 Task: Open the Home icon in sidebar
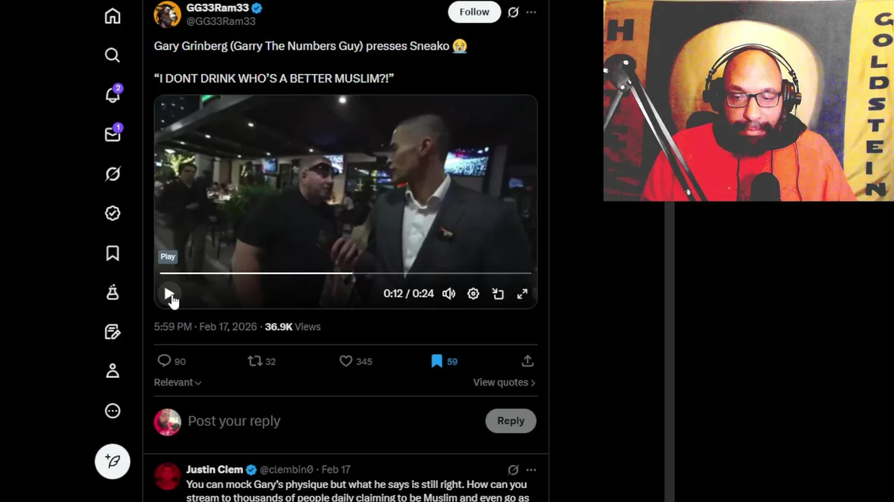point(112,16)
